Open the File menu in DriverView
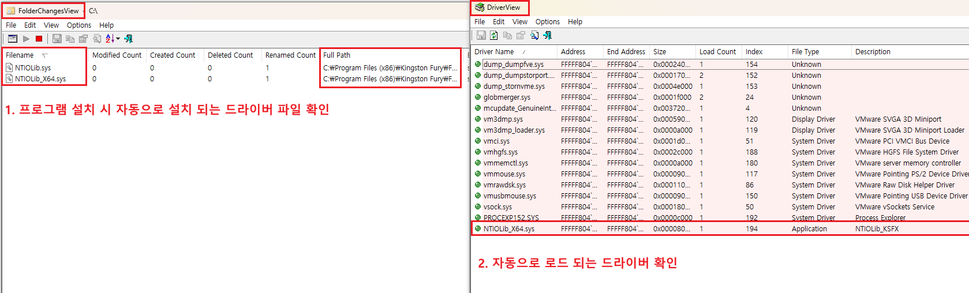The image size is (969, 293). click(x=479, y=22)
